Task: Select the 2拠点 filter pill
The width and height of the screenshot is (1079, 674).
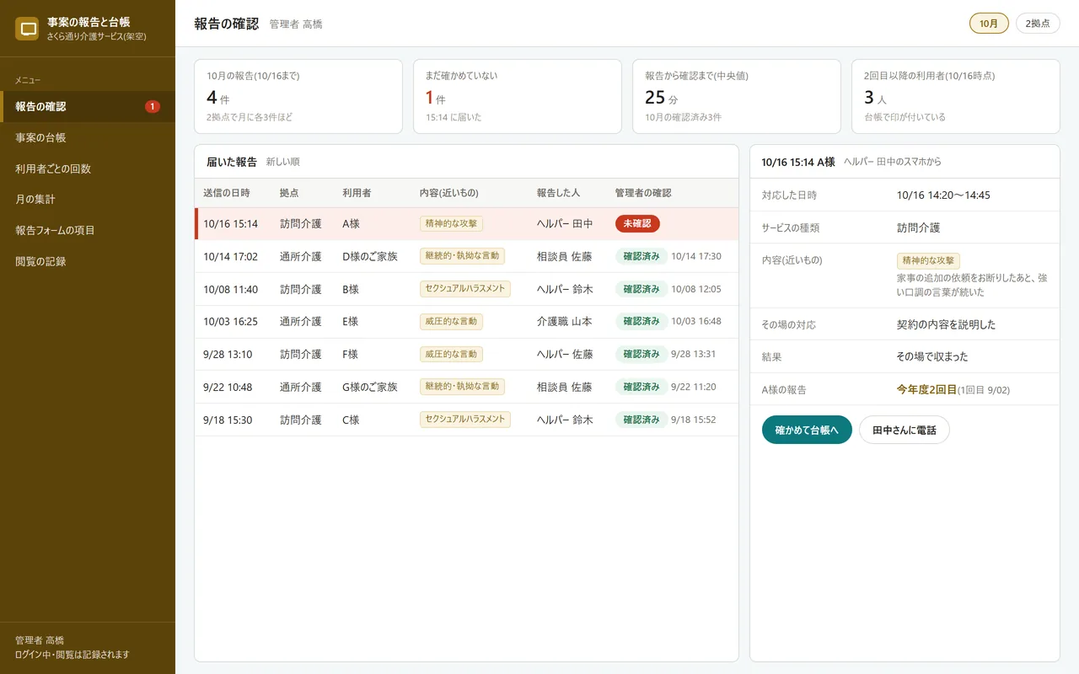Action: pos(1038,24)
